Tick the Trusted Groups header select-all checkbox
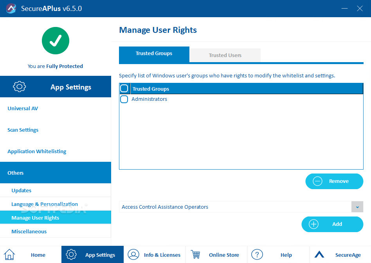Screen dimensions: 371x263 pos(124,88)
